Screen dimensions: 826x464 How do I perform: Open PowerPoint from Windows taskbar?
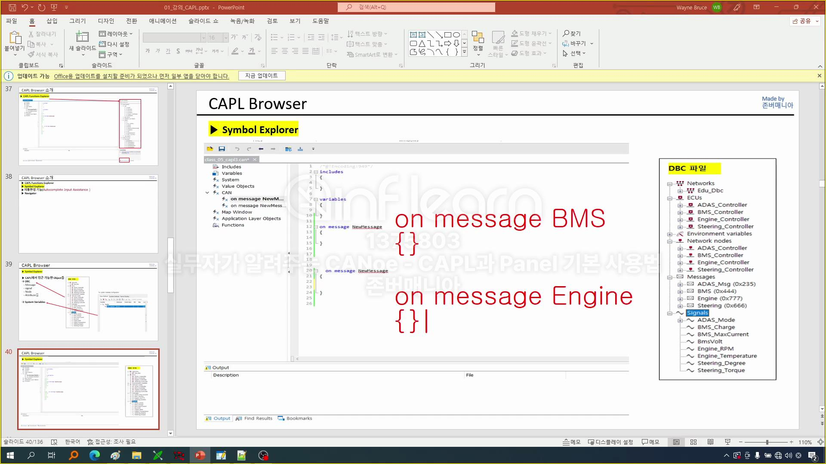pos(200,455)
